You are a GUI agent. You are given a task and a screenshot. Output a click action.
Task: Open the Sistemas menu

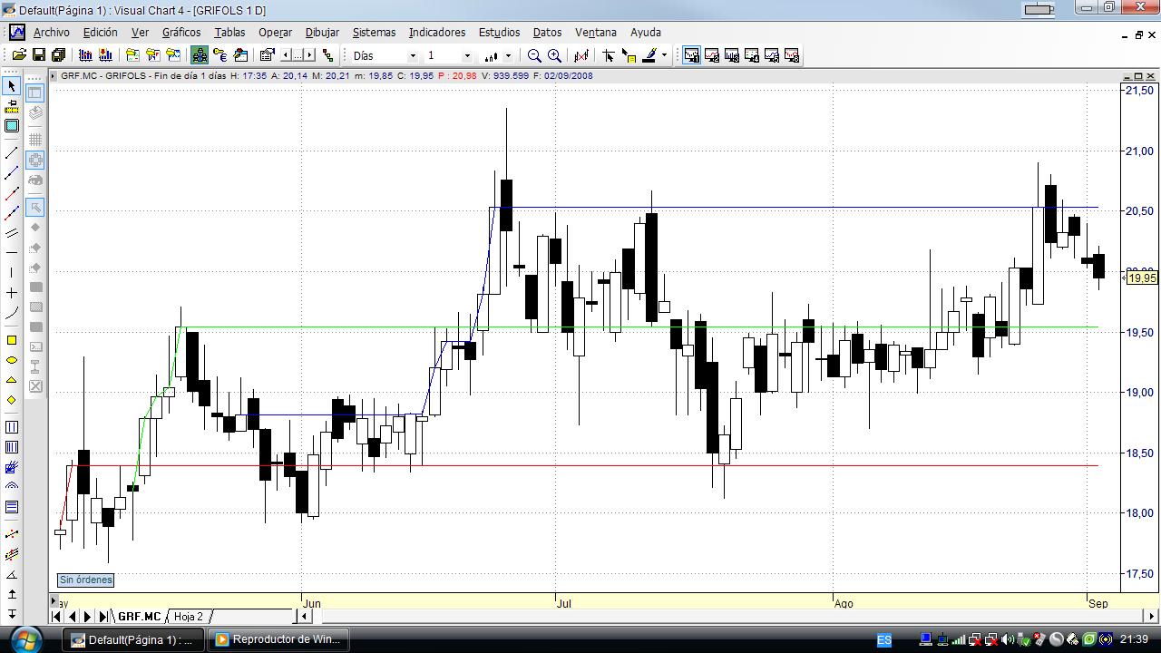(374, 32)
